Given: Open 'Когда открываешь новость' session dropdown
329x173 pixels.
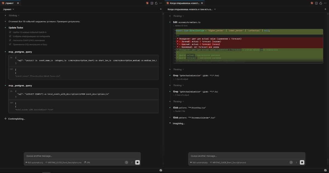Looking at the screenshot, I should [x=192, y=9].
